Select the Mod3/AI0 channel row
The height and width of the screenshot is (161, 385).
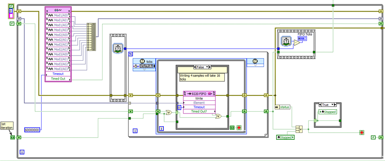pos(58,54)
